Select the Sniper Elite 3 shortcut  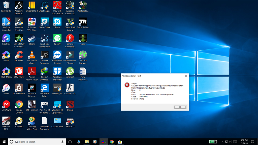click(32, 7)
